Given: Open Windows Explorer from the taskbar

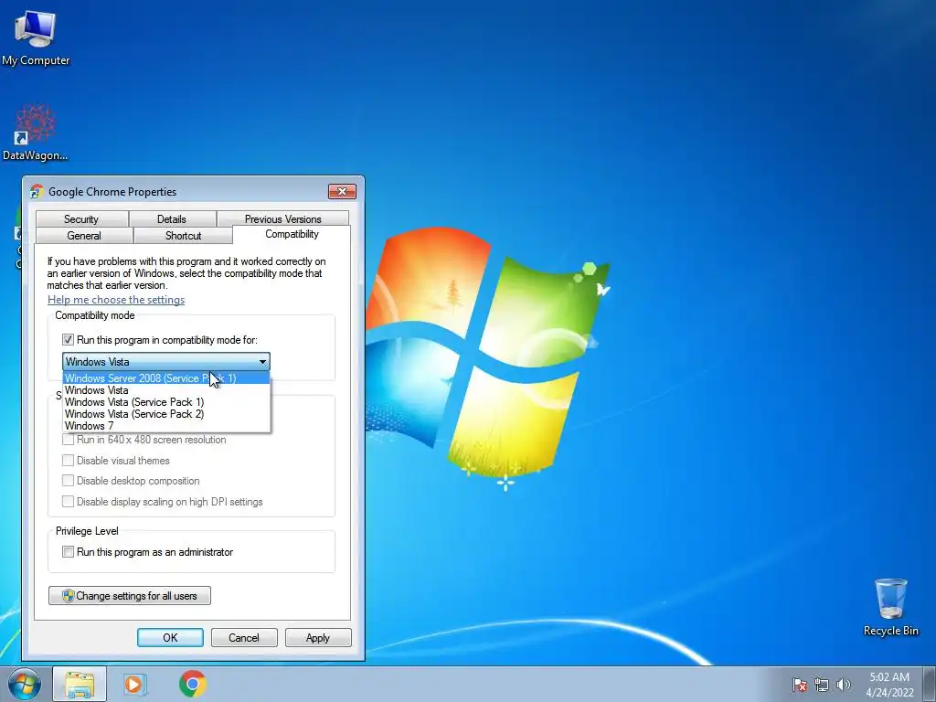Looking at the screenshot, I should click(80, 684).
